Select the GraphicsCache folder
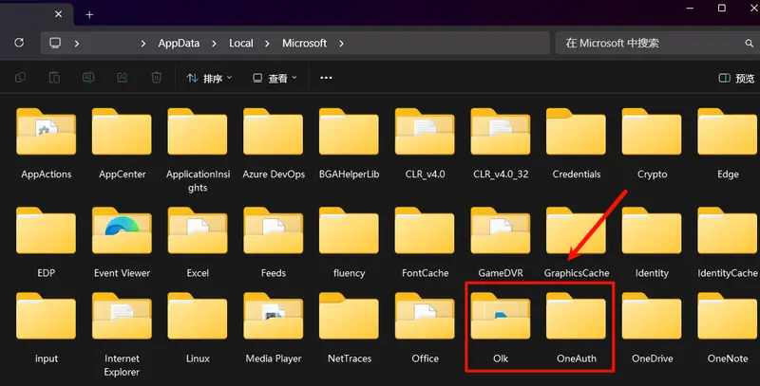This screenshot has width=760, height=386. point(577,243)
